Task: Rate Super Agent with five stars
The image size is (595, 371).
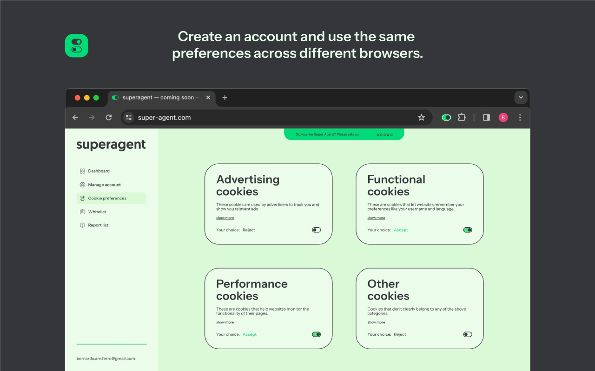Action: 390,134
